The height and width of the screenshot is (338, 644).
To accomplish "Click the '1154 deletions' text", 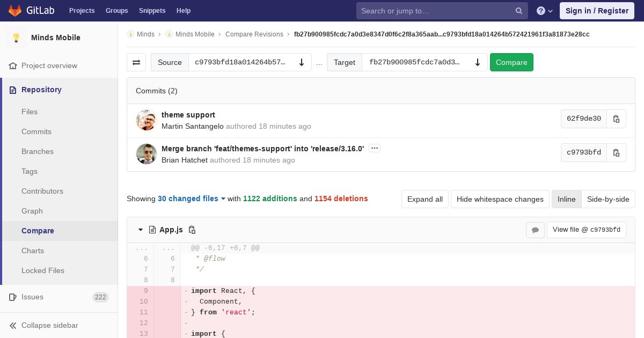I will (341, 199).
